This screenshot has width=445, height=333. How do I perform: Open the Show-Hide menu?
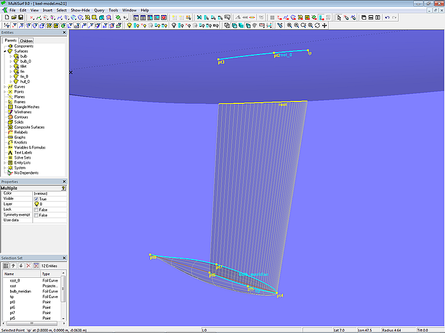pyautogui.click(x=80, y=10)
